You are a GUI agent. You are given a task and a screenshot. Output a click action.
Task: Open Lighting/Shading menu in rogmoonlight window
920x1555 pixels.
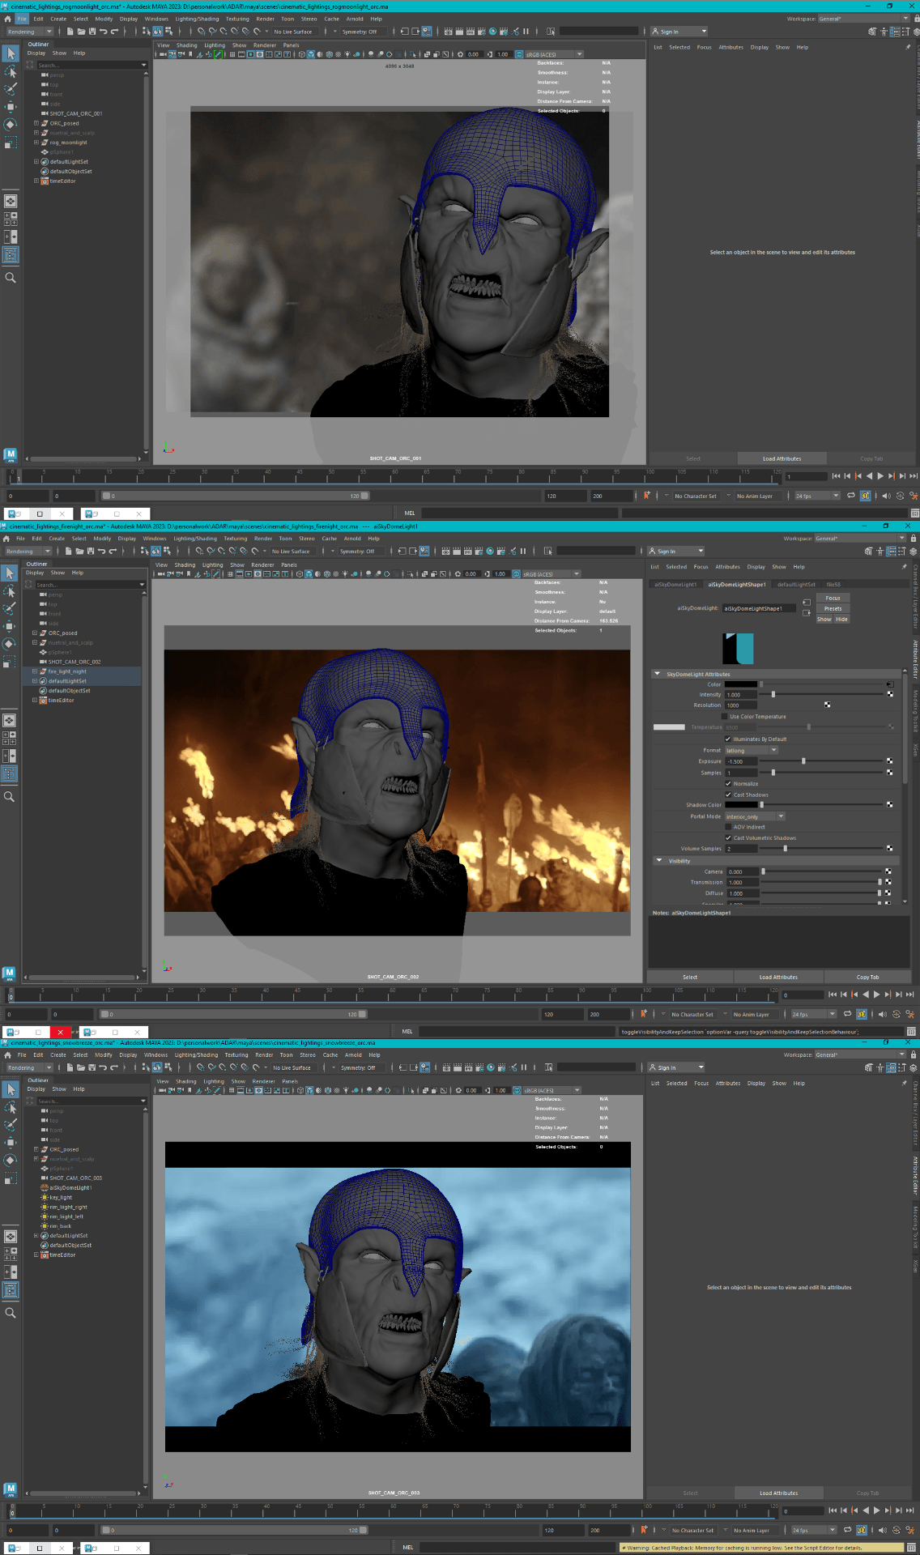pos(197,19)
